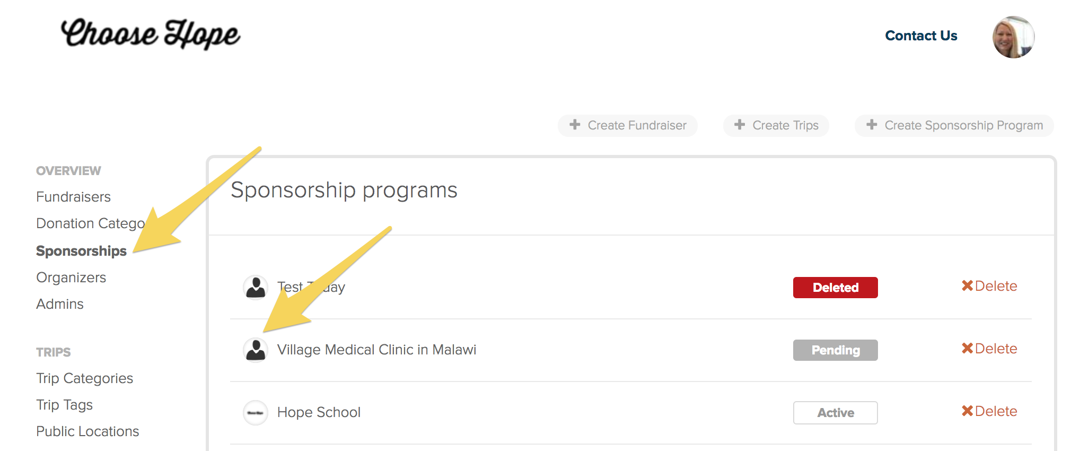
Task: Click the Choose Hope logo
Action: 151,34
